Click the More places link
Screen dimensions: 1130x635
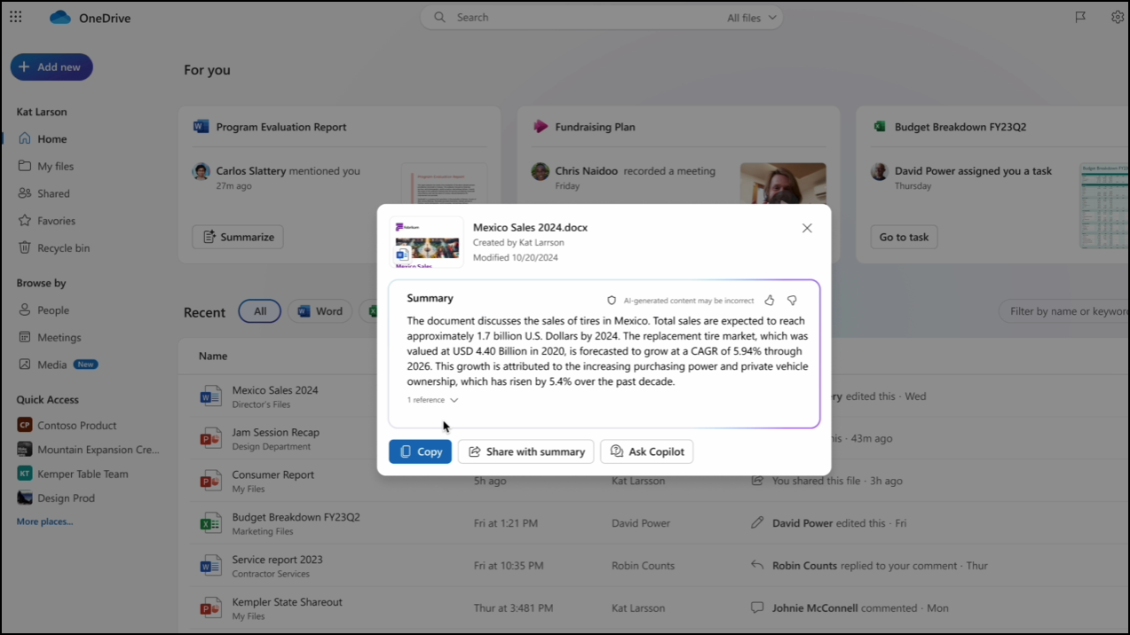[44, 521]
